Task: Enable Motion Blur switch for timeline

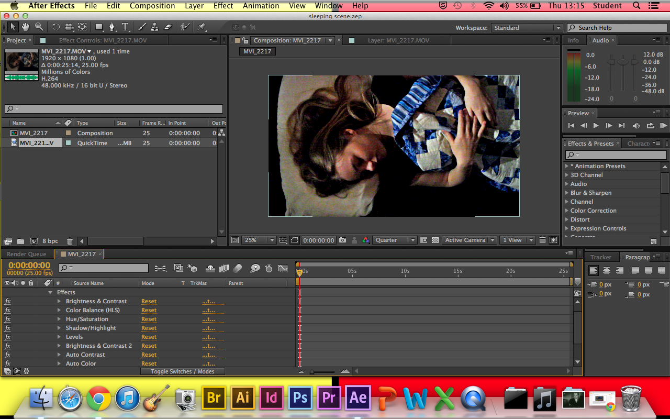Action: click(x=238, y=268)
